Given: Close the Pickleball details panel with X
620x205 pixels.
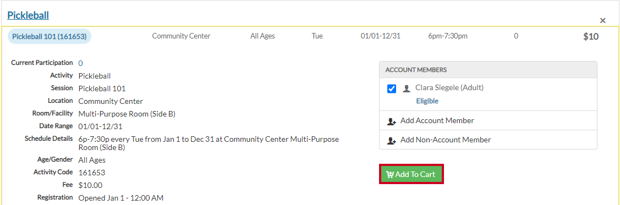Looking at the screenshot, I should pos(602,20).
